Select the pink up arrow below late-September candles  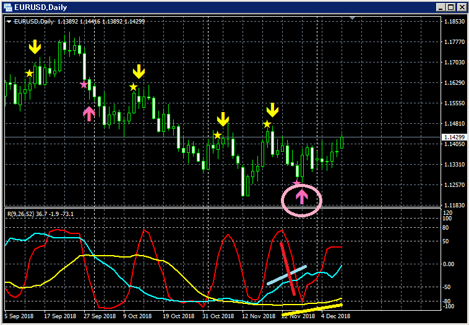tap(89, 114)
